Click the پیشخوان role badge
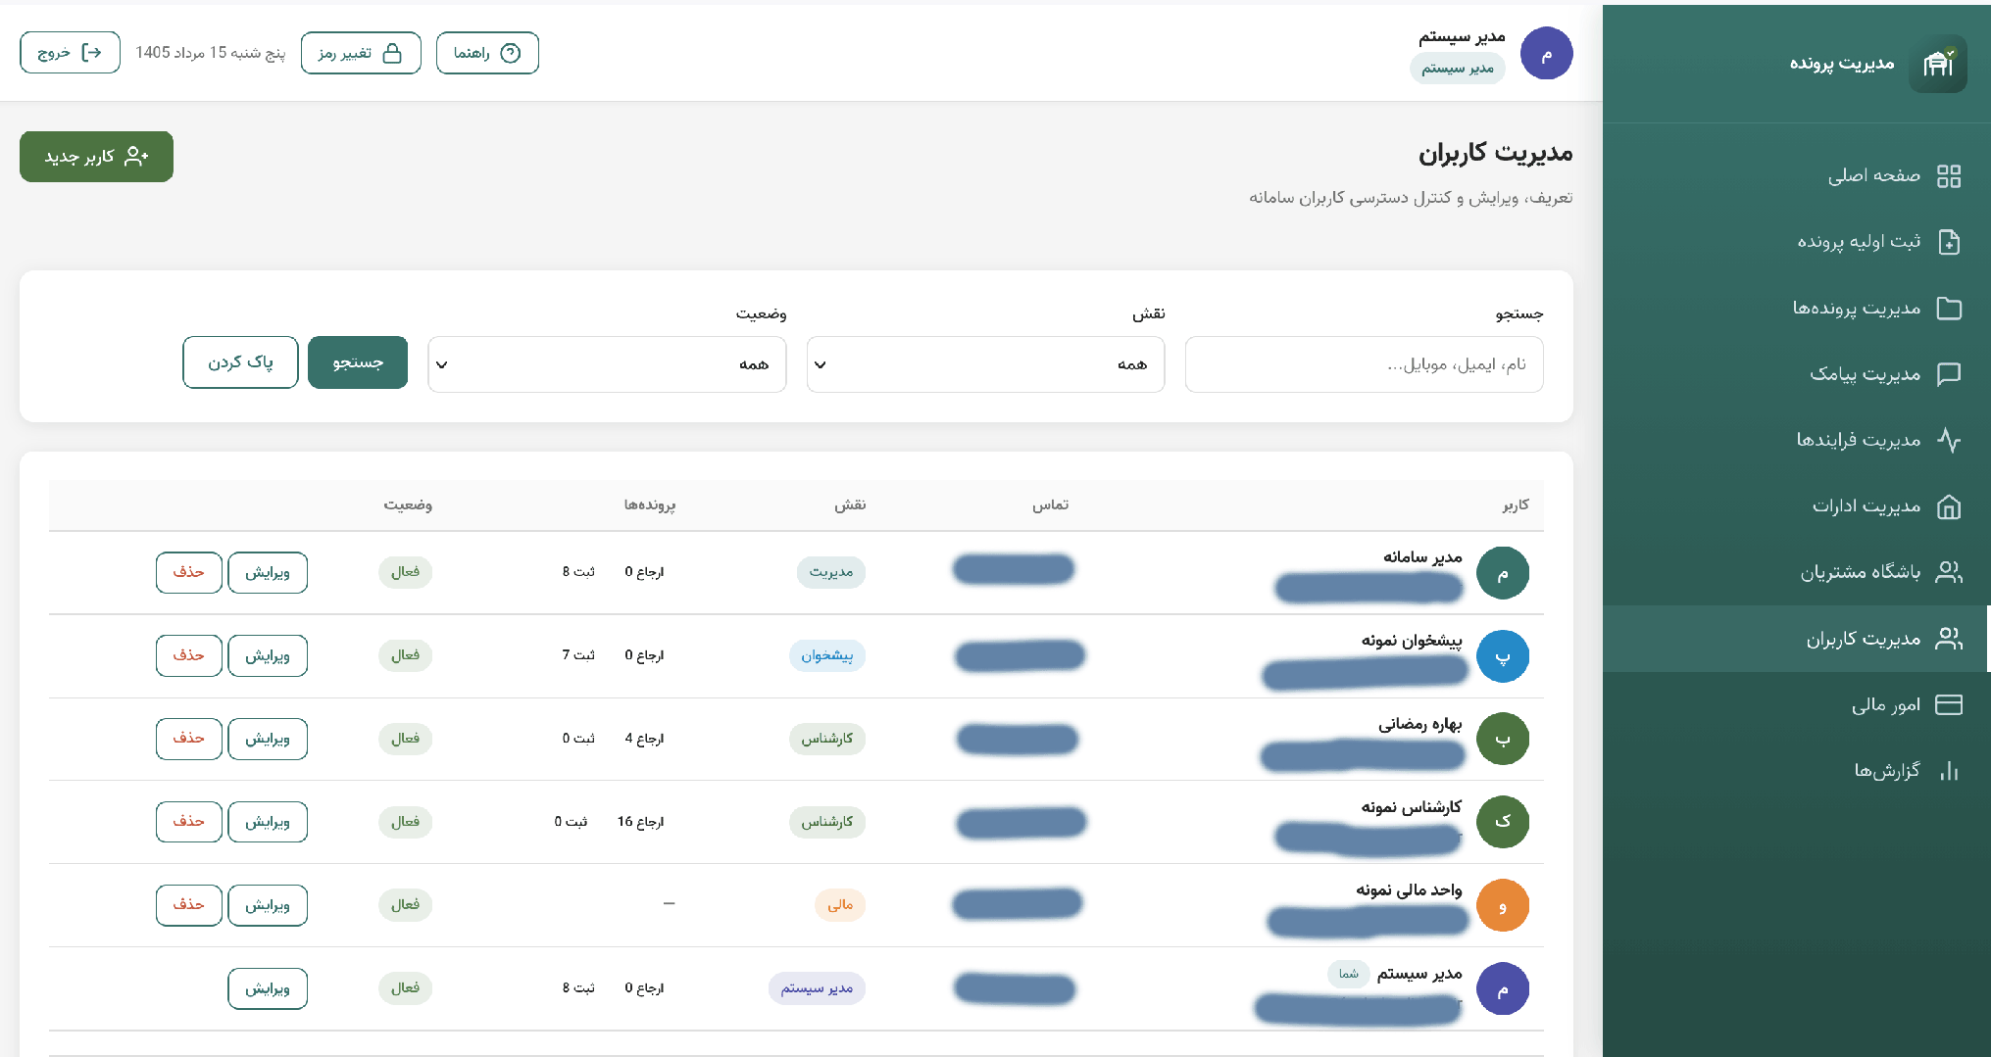 coord(827,655)
